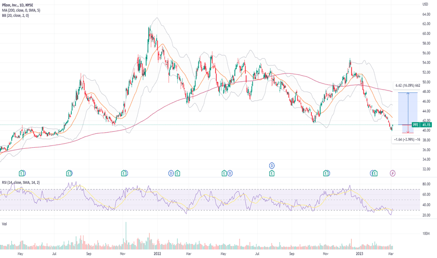Open earnings marker E after 2023 label
Viewport: 437px width, 258px height.
pos(375,174)
